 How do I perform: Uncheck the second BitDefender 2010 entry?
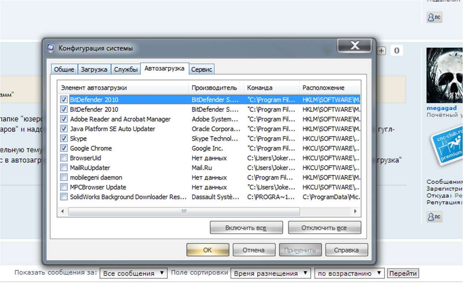coord(64,109)
